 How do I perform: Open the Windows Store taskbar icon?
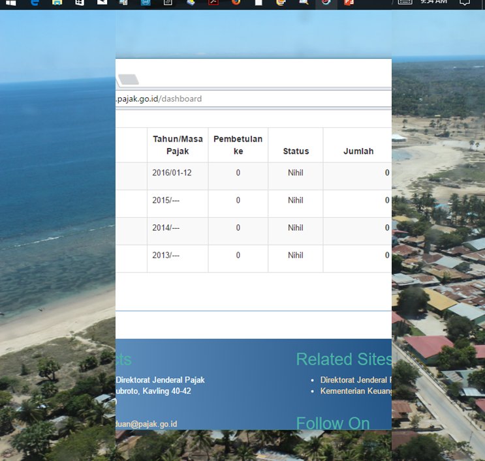point(80,3)
